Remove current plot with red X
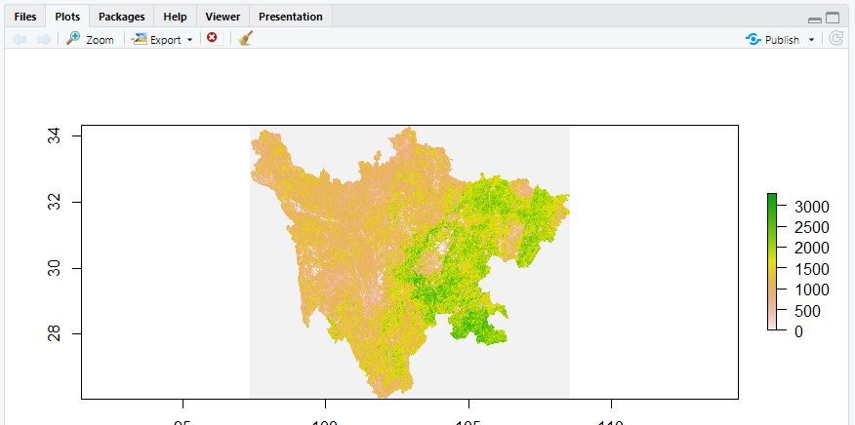This screenshot has width=855, height=425. (x=212, y=39)
